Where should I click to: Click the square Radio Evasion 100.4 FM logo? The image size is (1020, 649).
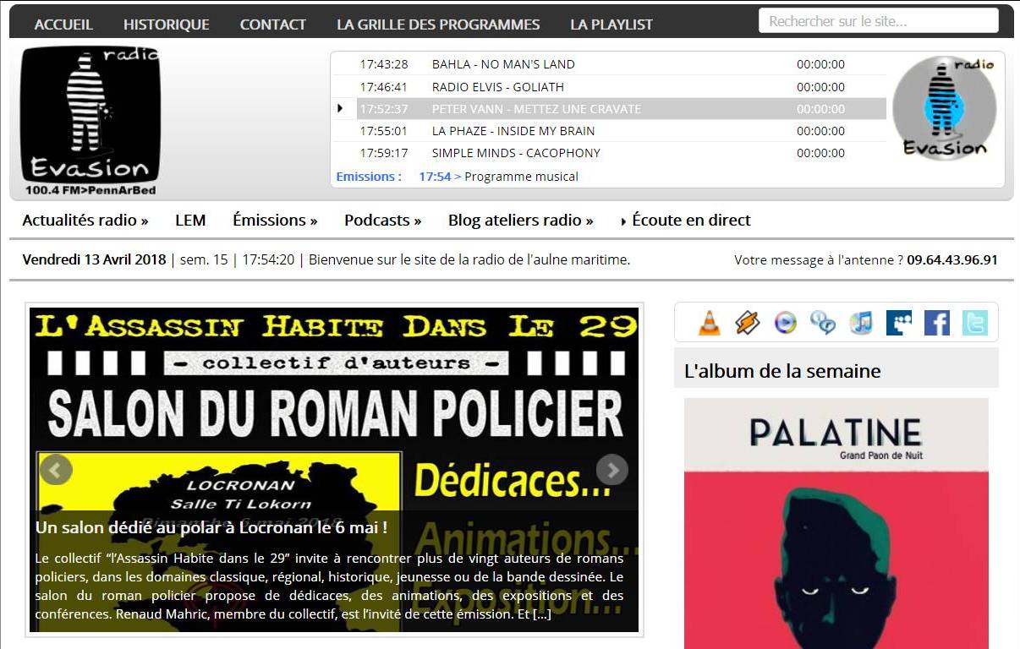[x=90, y=120]
